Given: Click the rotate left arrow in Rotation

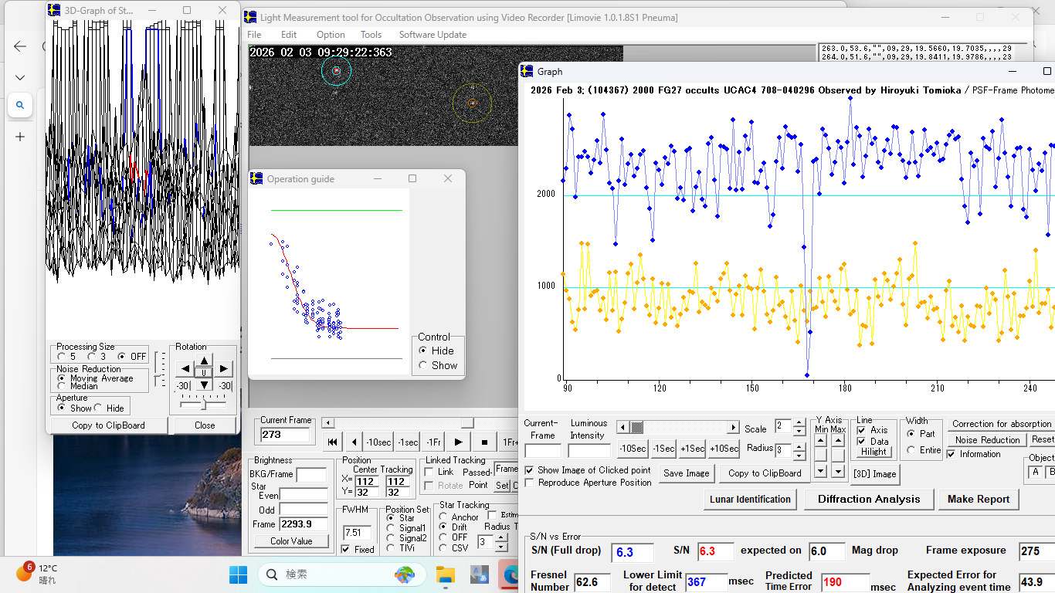Looking at the screenshot, I should 185,369.
